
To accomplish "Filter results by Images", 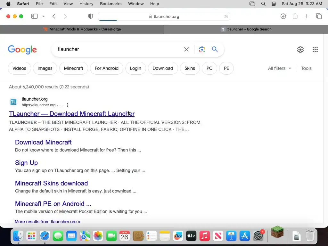I will click(x=45, y=68).
